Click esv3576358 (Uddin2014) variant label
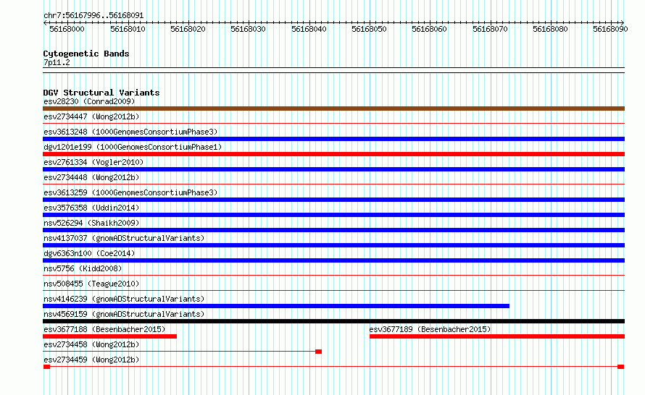This screenshot has height=395, width=645. (91, 208)
